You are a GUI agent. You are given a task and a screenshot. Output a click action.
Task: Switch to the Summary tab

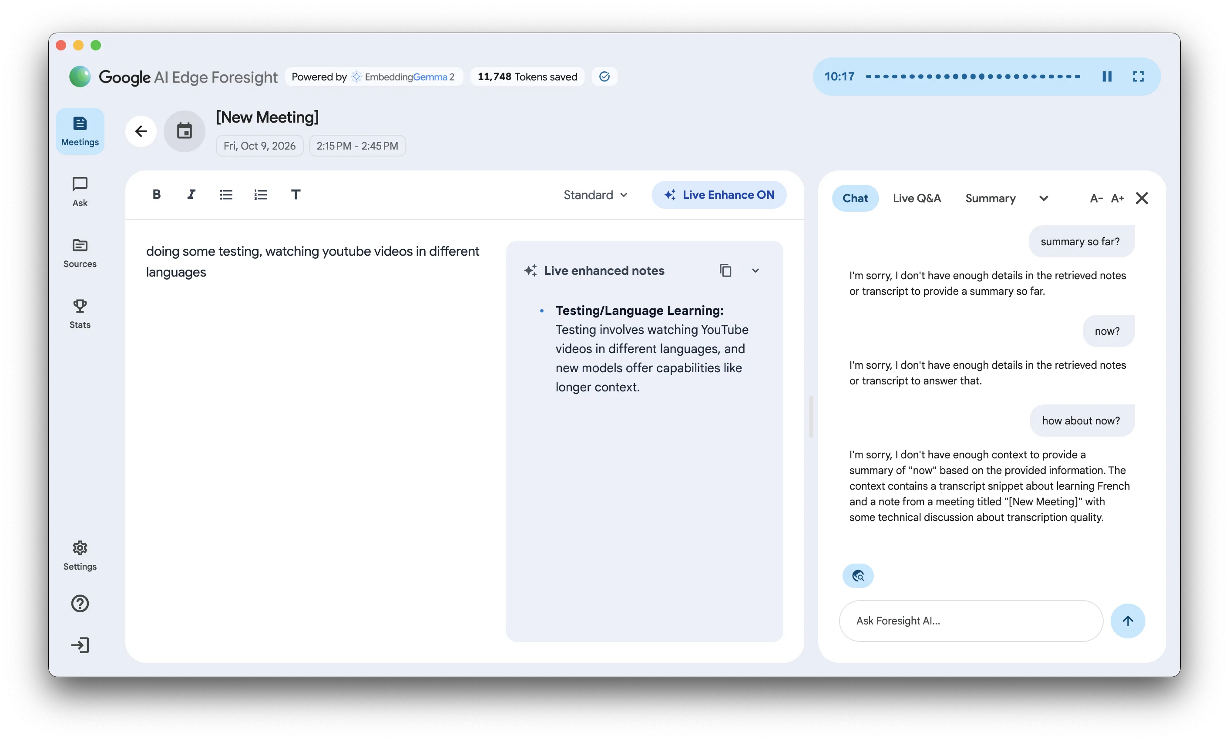pyautogui.click(x=990, y=198)
